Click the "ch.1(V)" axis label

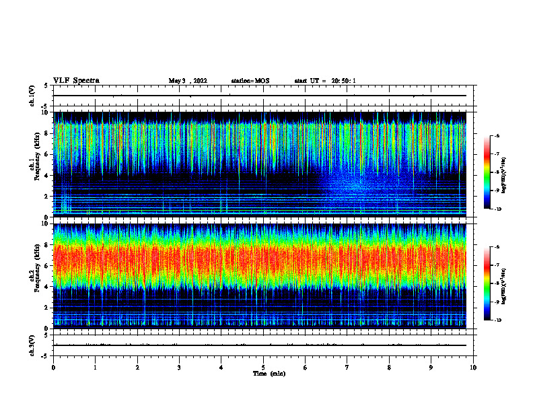click(32, 96)
